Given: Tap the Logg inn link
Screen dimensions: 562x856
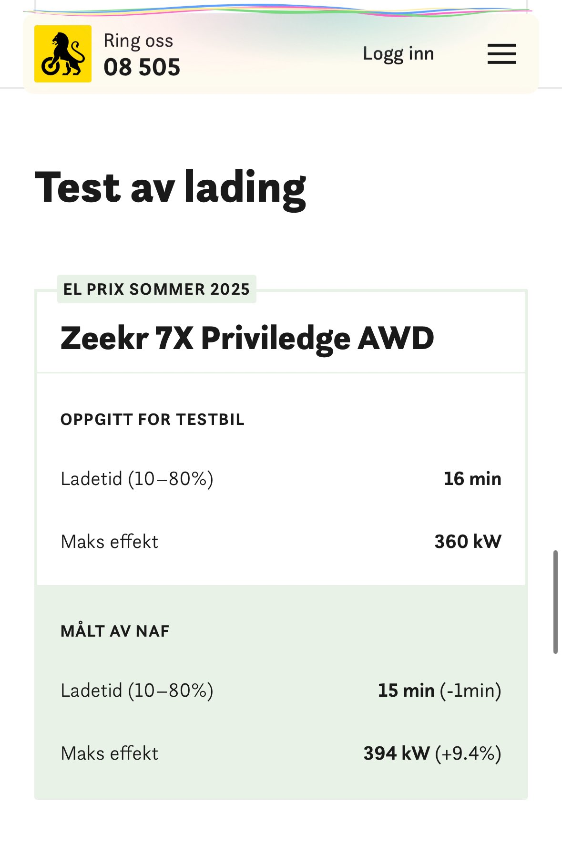Looking at the screenshot, I should (x=399, y=54).
